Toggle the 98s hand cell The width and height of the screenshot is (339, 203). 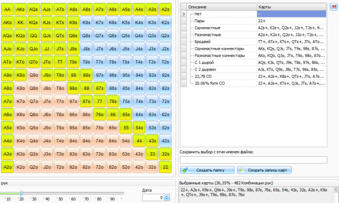click(x=86, y=75)
